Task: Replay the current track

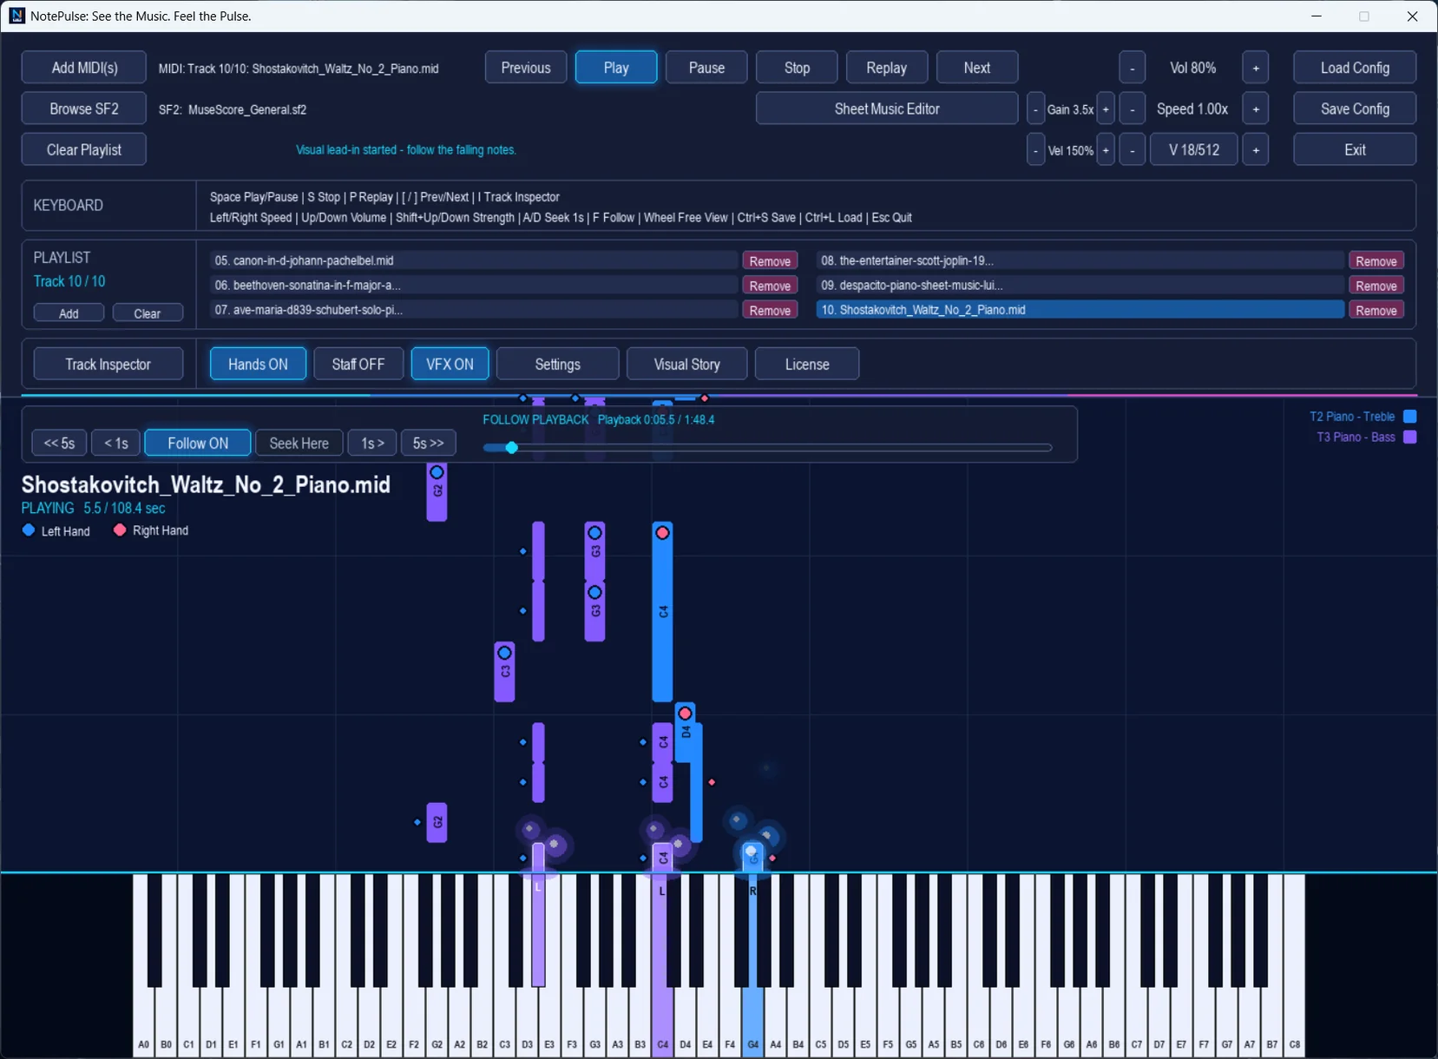Action: point(886,68)
